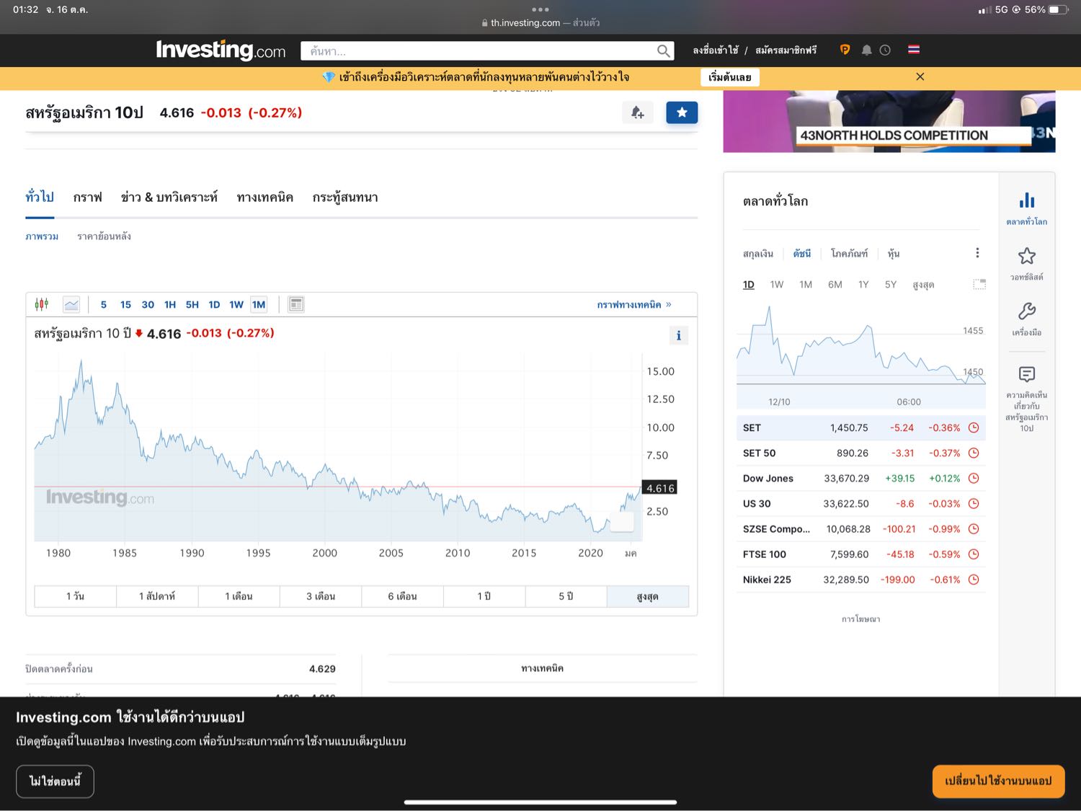This screenshot has width=1081, height=811.
Task: Open the ทางเทคนิค tab
Action: (x=265, y=197)
